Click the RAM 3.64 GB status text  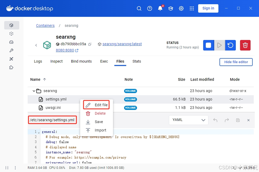37,168
